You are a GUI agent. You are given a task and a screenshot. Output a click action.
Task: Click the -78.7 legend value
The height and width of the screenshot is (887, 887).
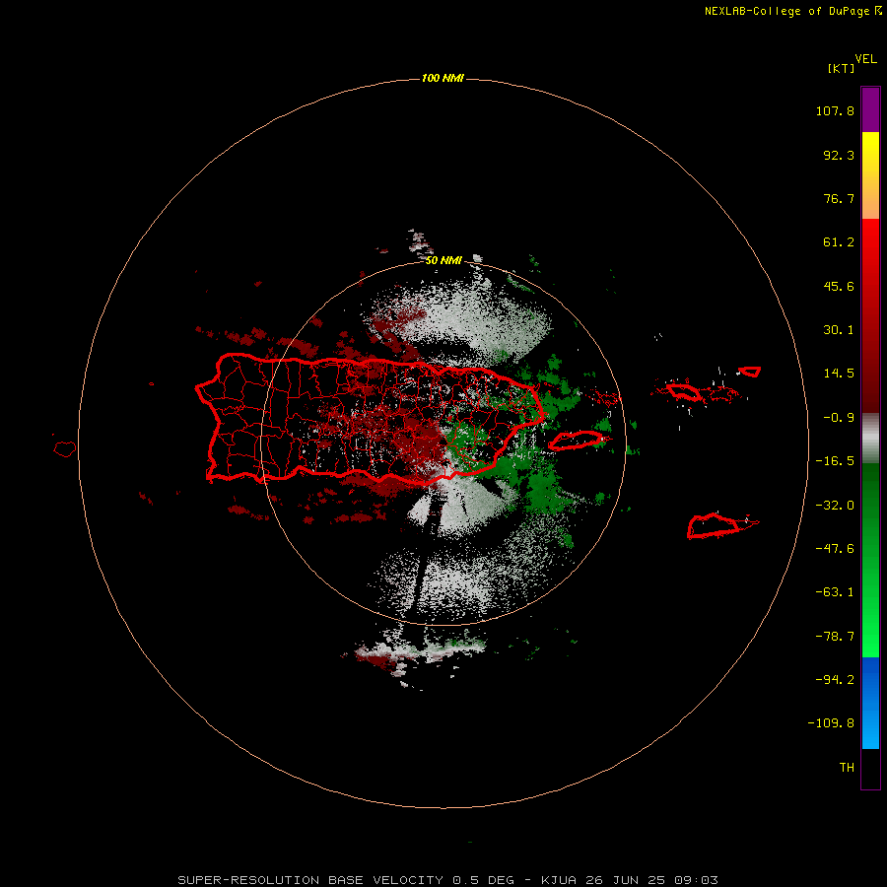point(835,637)
